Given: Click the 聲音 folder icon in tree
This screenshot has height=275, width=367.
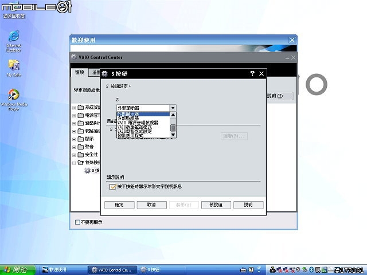Looking at the screenshot, I should [x=80, y=147].
